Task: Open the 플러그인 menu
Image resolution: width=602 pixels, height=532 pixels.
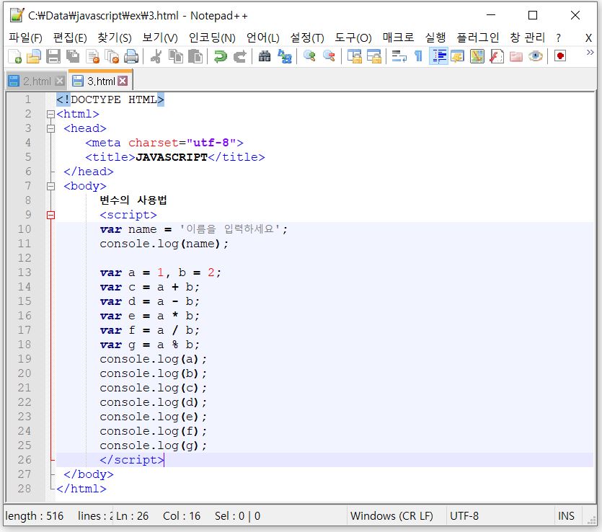Action: coord(477,37)
